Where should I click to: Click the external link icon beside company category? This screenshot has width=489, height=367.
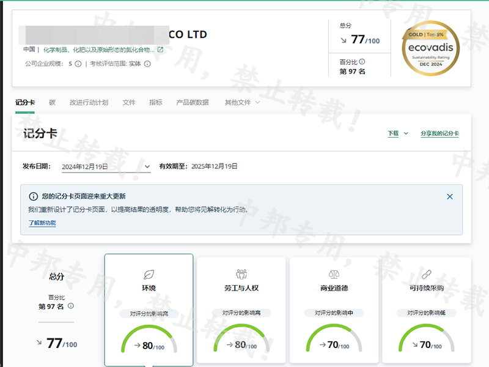tap(160, 50)
